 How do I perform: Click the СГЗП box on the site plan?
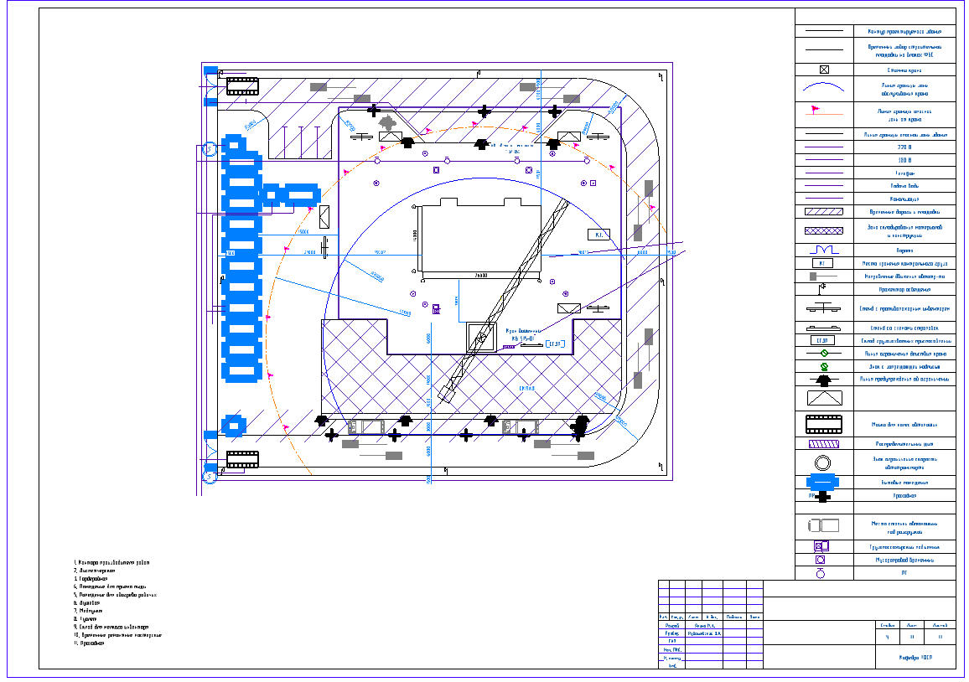tap(555, 344)
